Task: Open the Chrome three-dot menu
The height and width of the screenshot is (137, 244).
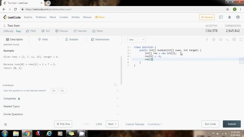Action: [x=241, y=9]
